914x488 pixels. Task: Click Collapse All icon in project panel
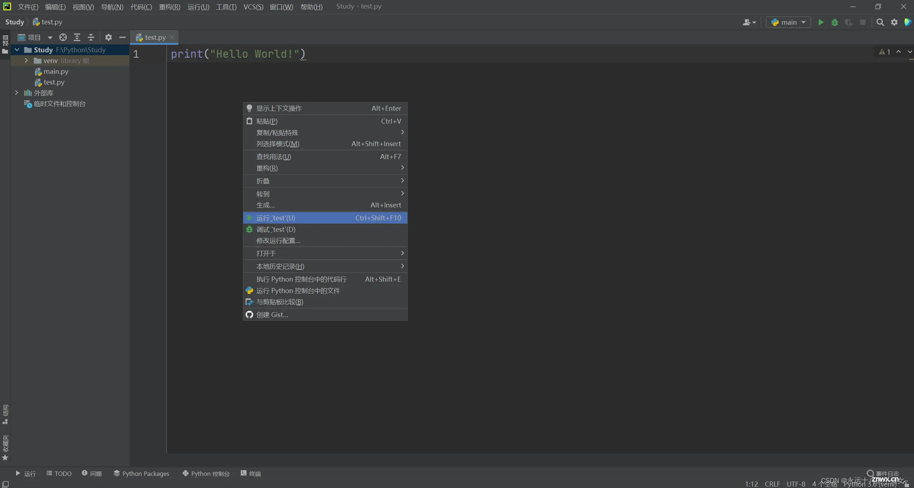pyautogui.click(x=91, y=37)
